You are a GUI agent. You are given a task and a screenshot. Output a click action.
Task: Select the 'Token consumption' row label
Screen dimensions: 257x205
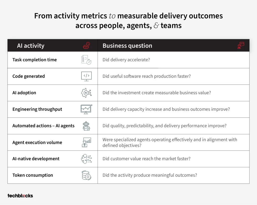tap(33, 175)
